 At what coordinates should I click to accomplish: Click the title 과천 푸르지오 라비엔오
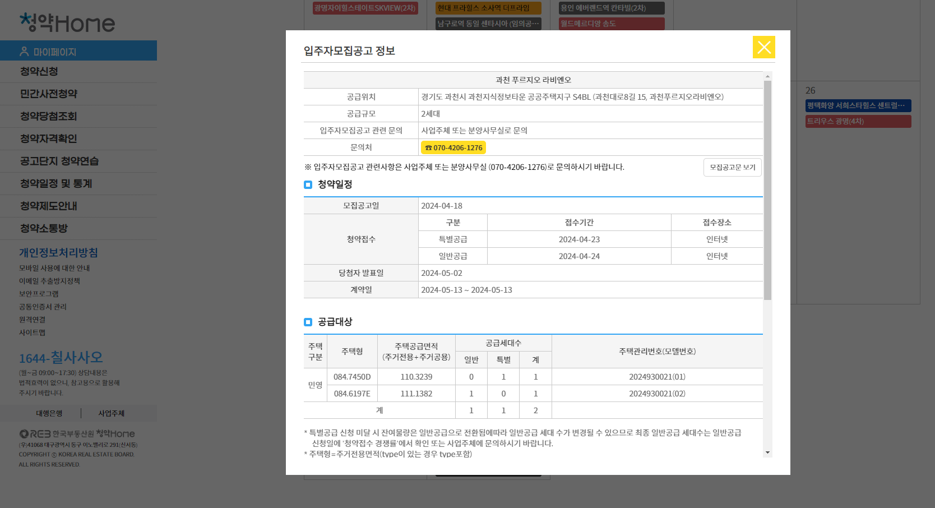pos(533,80)
